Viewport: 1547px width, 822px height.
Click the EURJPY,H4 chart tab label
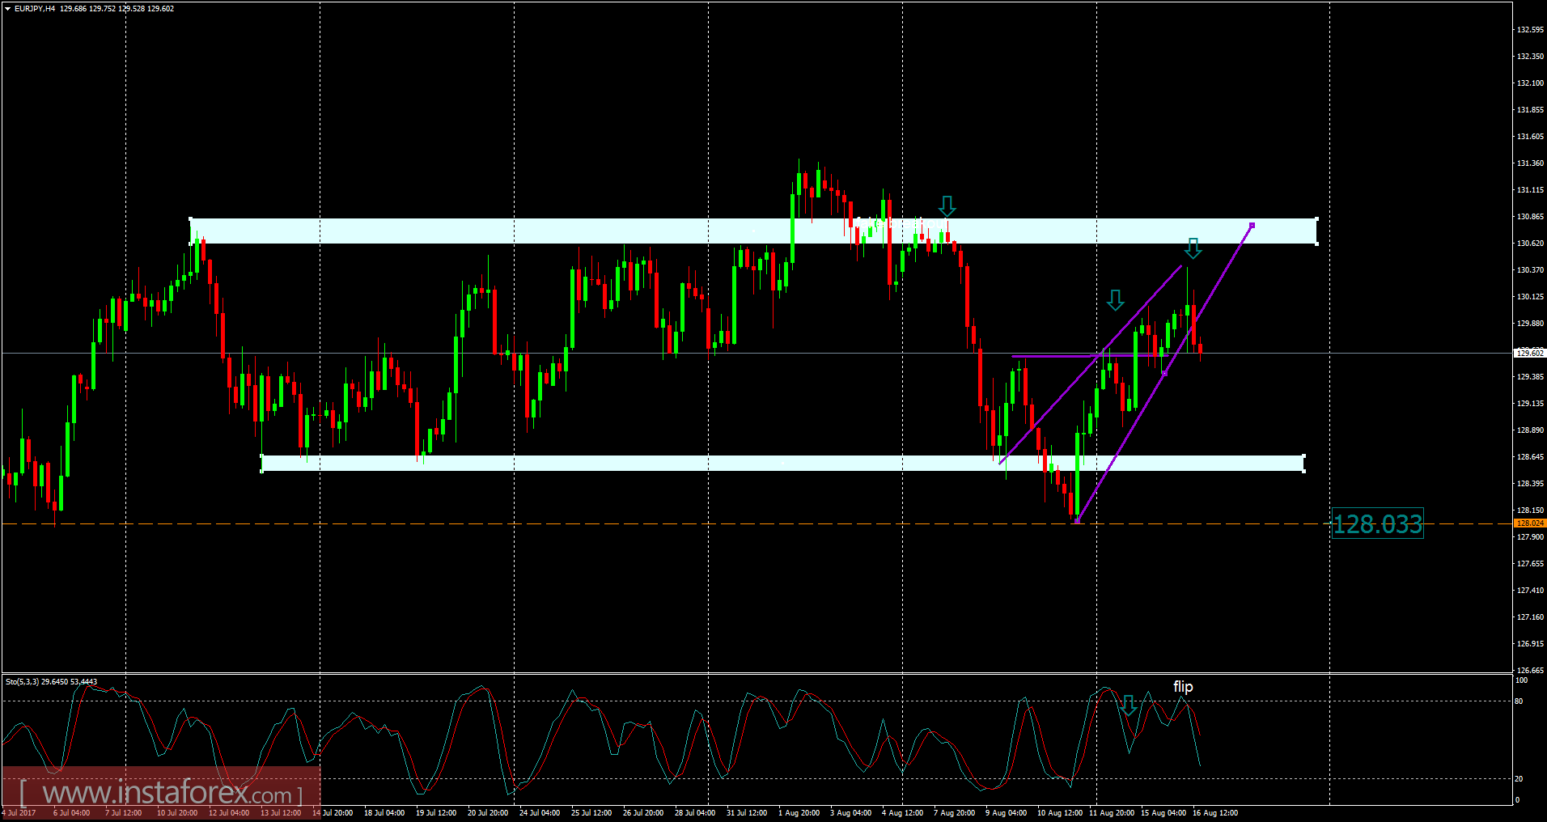click(34, 9)
